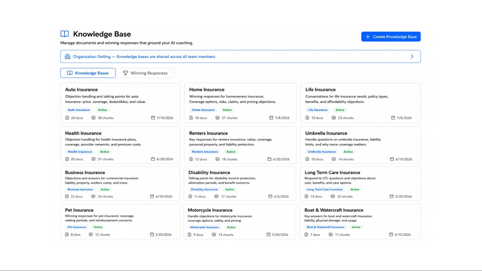Click the calendar icon next to 6/20/2026
This screenshot has height=271, width=482.
coord(269,159)
